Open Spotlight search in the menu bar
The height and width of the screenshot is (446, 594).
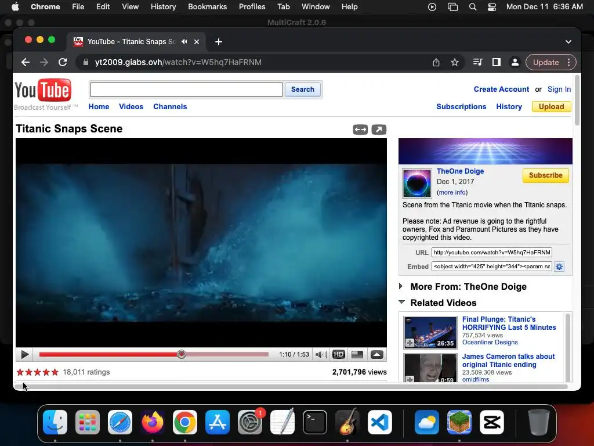472,7
